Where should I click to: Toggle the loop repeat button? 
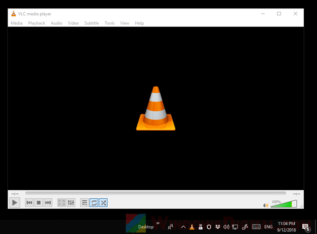point(94,202)
